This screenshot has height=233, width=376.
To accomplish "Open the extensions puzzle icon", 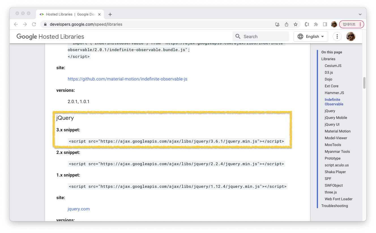I will 316,24.
